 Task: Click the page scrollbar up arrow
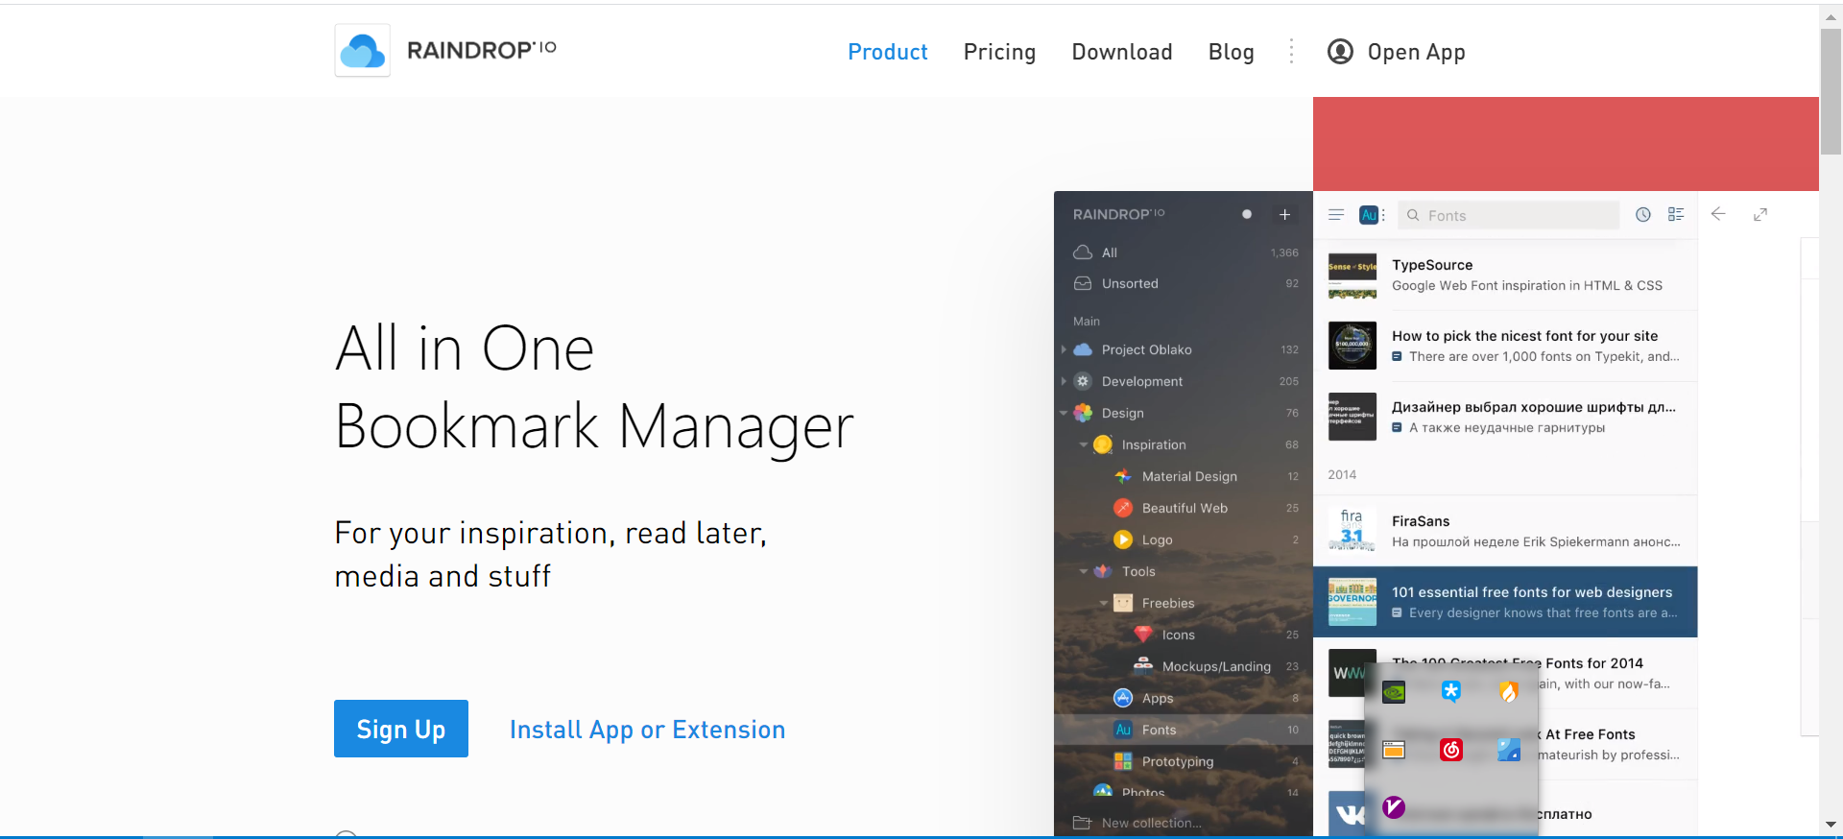(x=1831, y=16)
